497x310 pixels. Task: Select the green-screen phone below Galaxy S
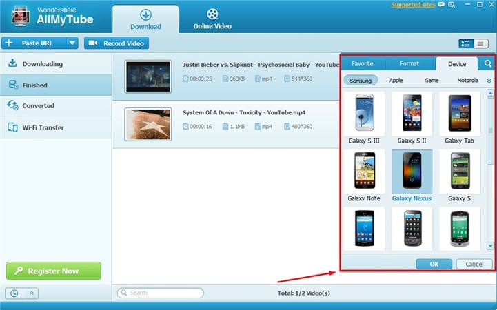[460, 229]
